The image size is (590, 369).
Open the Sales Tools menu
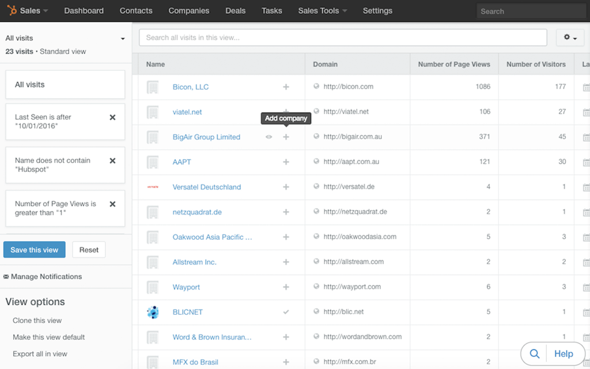point(323,10)
